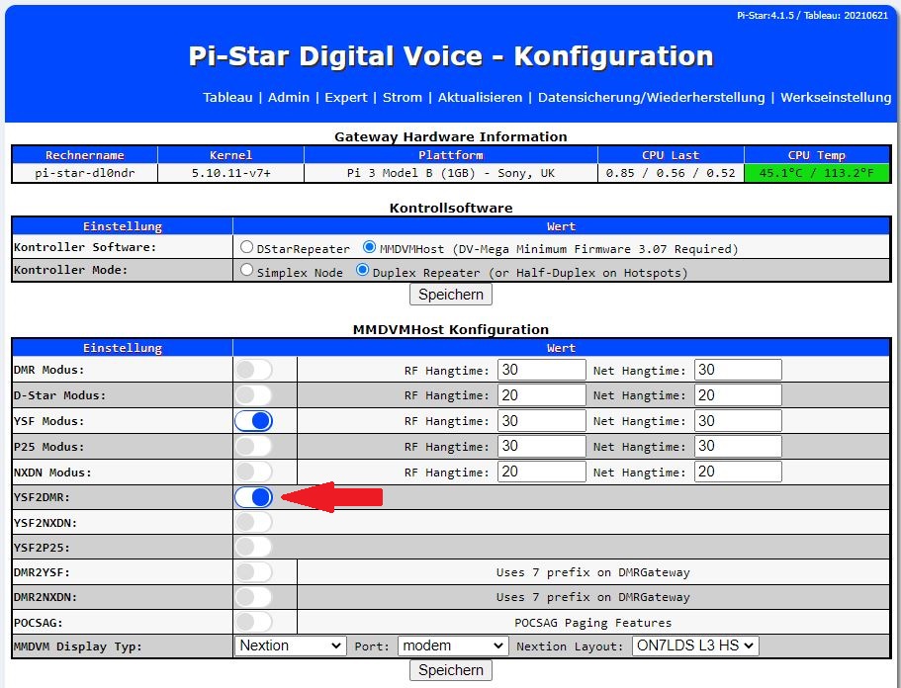Open Datensicherung/Wiederherstellung backup page
Viewport: 901px width, 688px height.
pos(651,97)
